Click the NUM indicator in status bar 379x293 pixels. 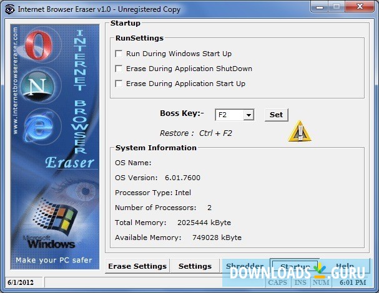321,282
